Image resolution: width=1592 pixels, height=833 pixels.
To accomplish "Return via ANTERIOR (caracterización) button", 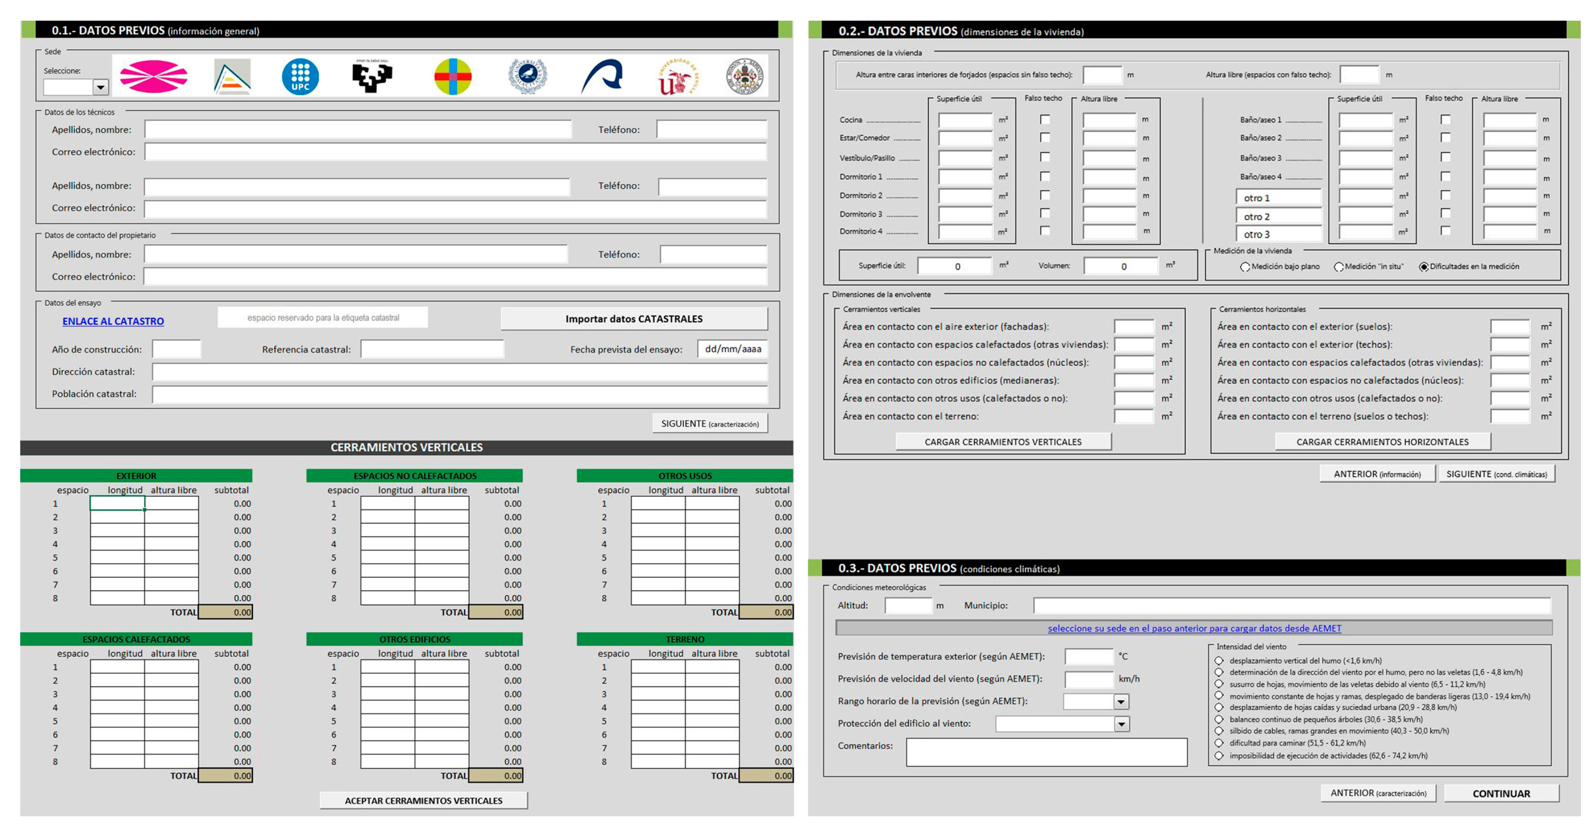I will point(1378,793).
